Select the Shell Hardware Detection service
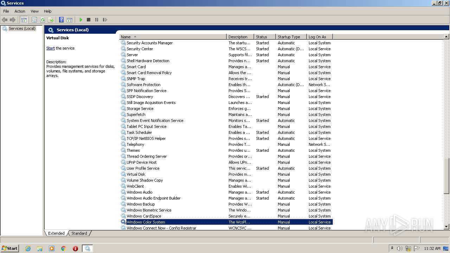Screen dimensions: 450x253 coord(226,61)
